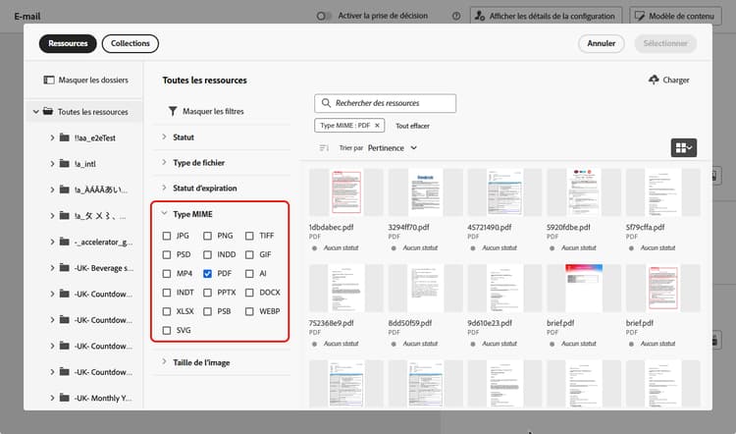
Task: Check the PSD MIME type box
Action: pos(167,254)
